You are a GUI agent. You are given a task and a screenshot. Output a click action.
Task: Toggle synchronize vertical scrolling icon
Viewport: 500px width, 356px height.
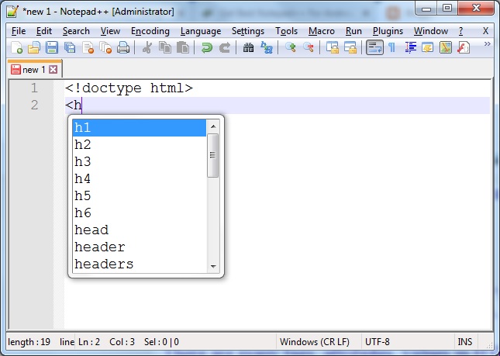point(333,47)
